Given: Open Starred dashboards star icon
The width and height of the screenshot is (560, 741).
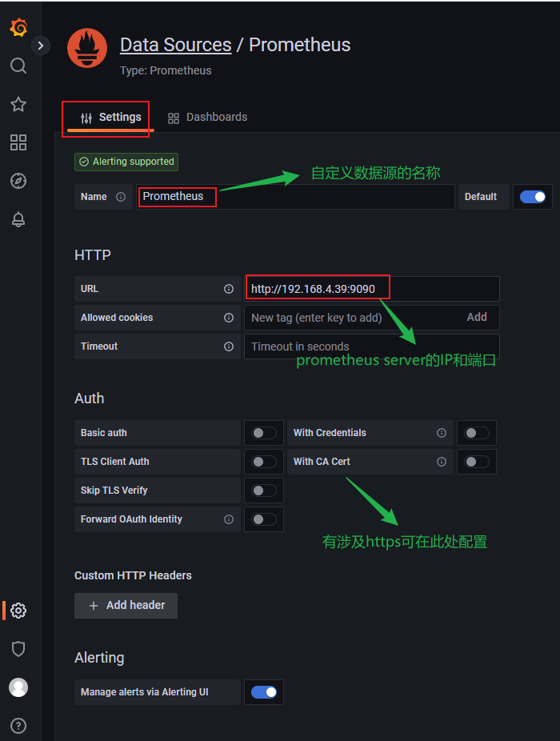Looking at the screenshot, I should [18, 104].
